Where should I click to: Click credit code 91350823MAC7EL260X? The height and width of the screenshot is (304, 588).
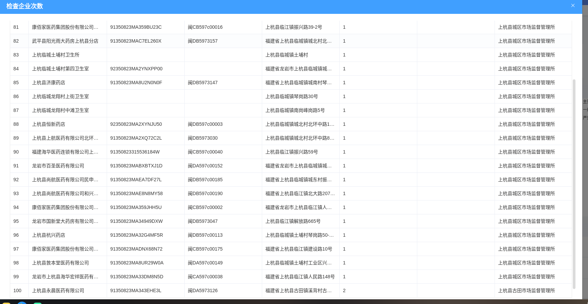click(x=135, y=41)
